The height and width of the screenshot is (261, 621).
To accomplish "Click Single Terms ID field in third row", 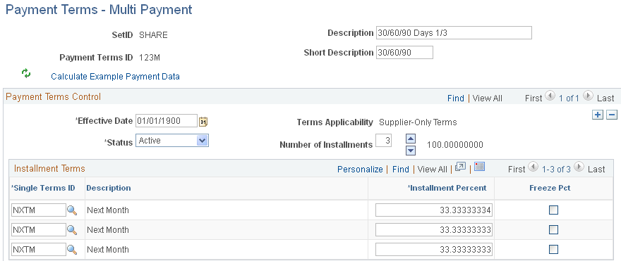I will point(39,249).
